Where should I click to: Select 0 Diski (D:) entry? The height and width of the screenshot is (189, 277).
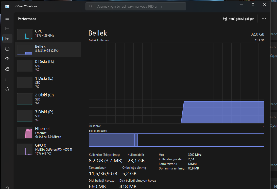coord(48,65)
